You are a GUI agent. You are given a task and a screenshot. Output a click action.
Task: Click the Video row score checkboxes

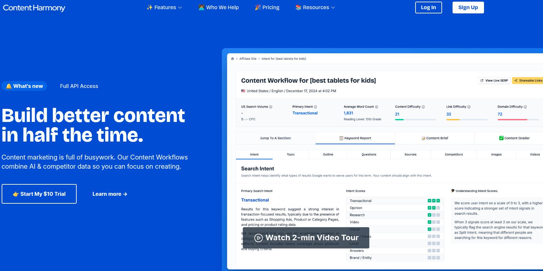(434, 222)
